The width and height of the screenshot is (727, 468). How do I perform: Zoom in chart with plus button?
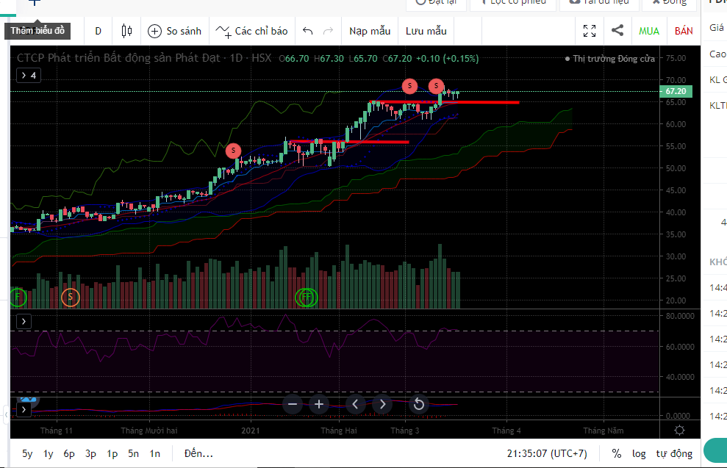(319, 405)
